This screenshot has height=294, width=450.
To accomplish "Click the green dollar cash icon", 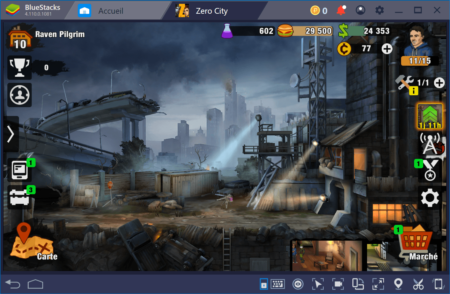I will [x=343, y=31].
